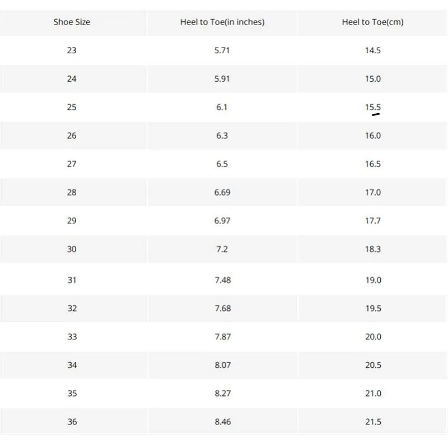This screenshot has height=448, width=448.
Task: Select shoe size 26 cell
Action: [x=72, y=136]
